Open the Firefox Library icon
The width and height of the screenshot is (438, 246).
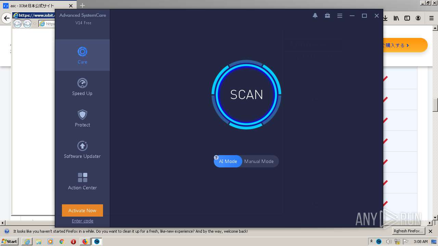click(396, 18)
